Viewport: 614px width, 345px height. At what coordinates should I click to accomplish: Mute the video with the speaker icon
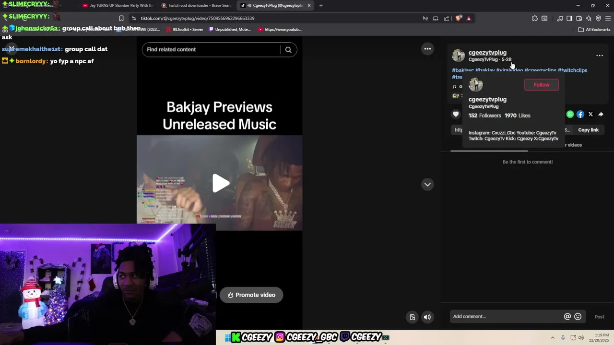427,317
